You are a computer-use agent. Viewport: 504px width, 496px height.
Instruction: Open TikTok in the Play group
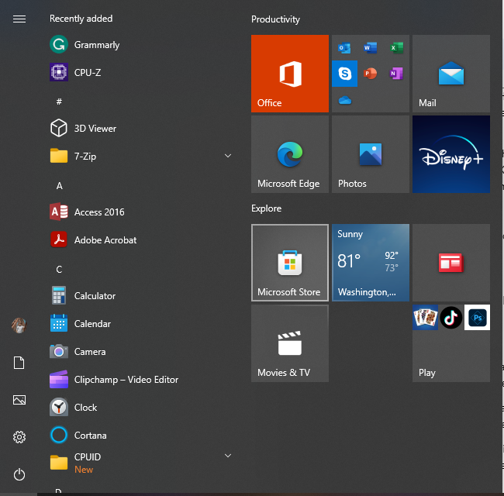click(451, 318)
